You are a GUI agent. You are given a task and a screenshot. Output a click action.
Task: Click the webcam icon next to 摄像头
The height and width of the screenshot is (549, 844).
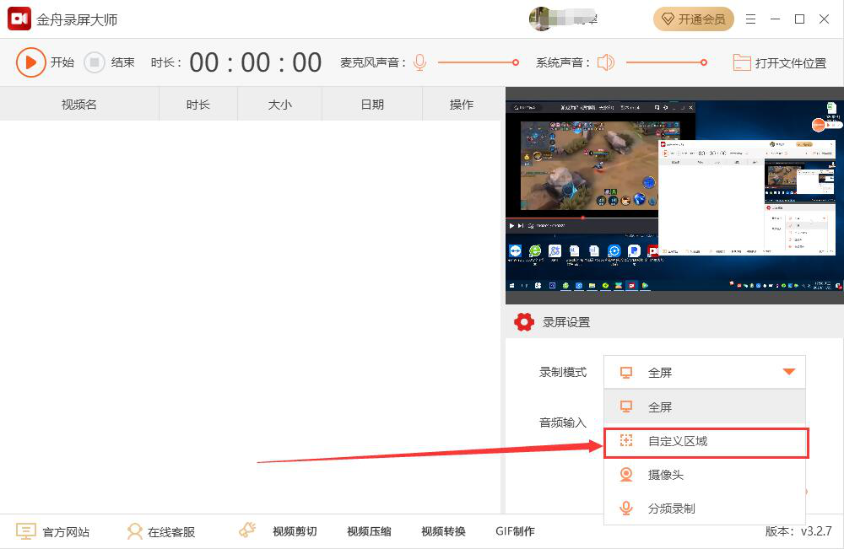626,474
